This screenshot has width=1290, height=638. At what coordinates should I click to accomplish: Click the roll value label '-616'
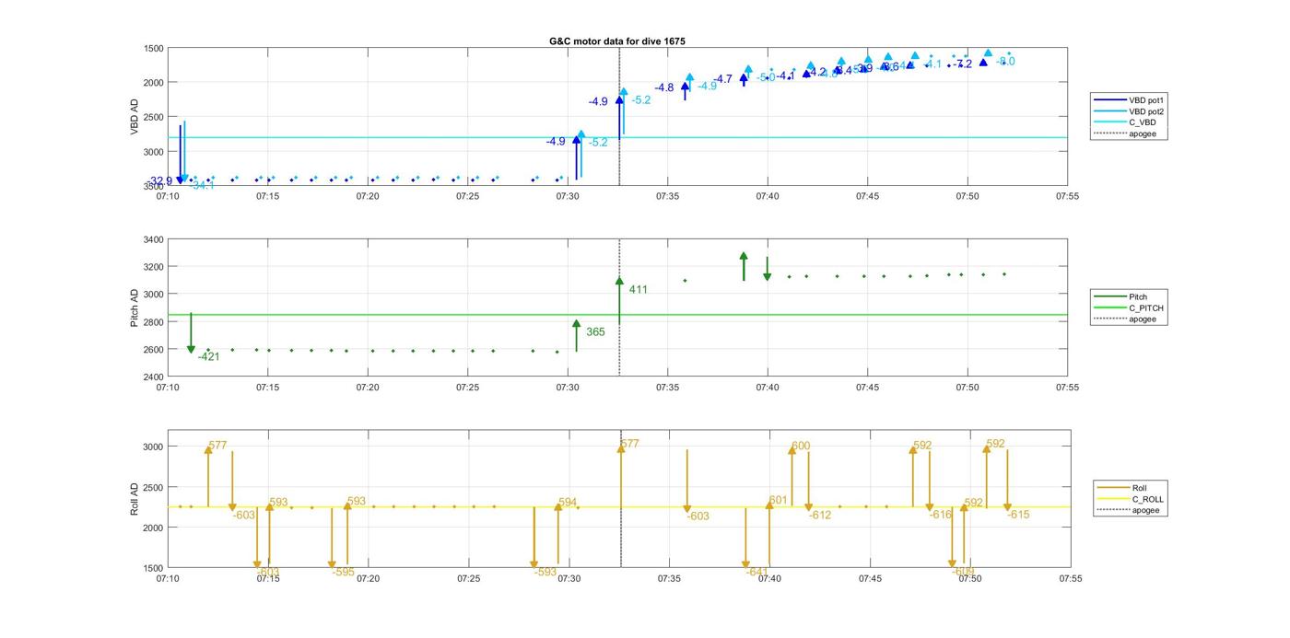pyautogui.click(x=940, y=515)
